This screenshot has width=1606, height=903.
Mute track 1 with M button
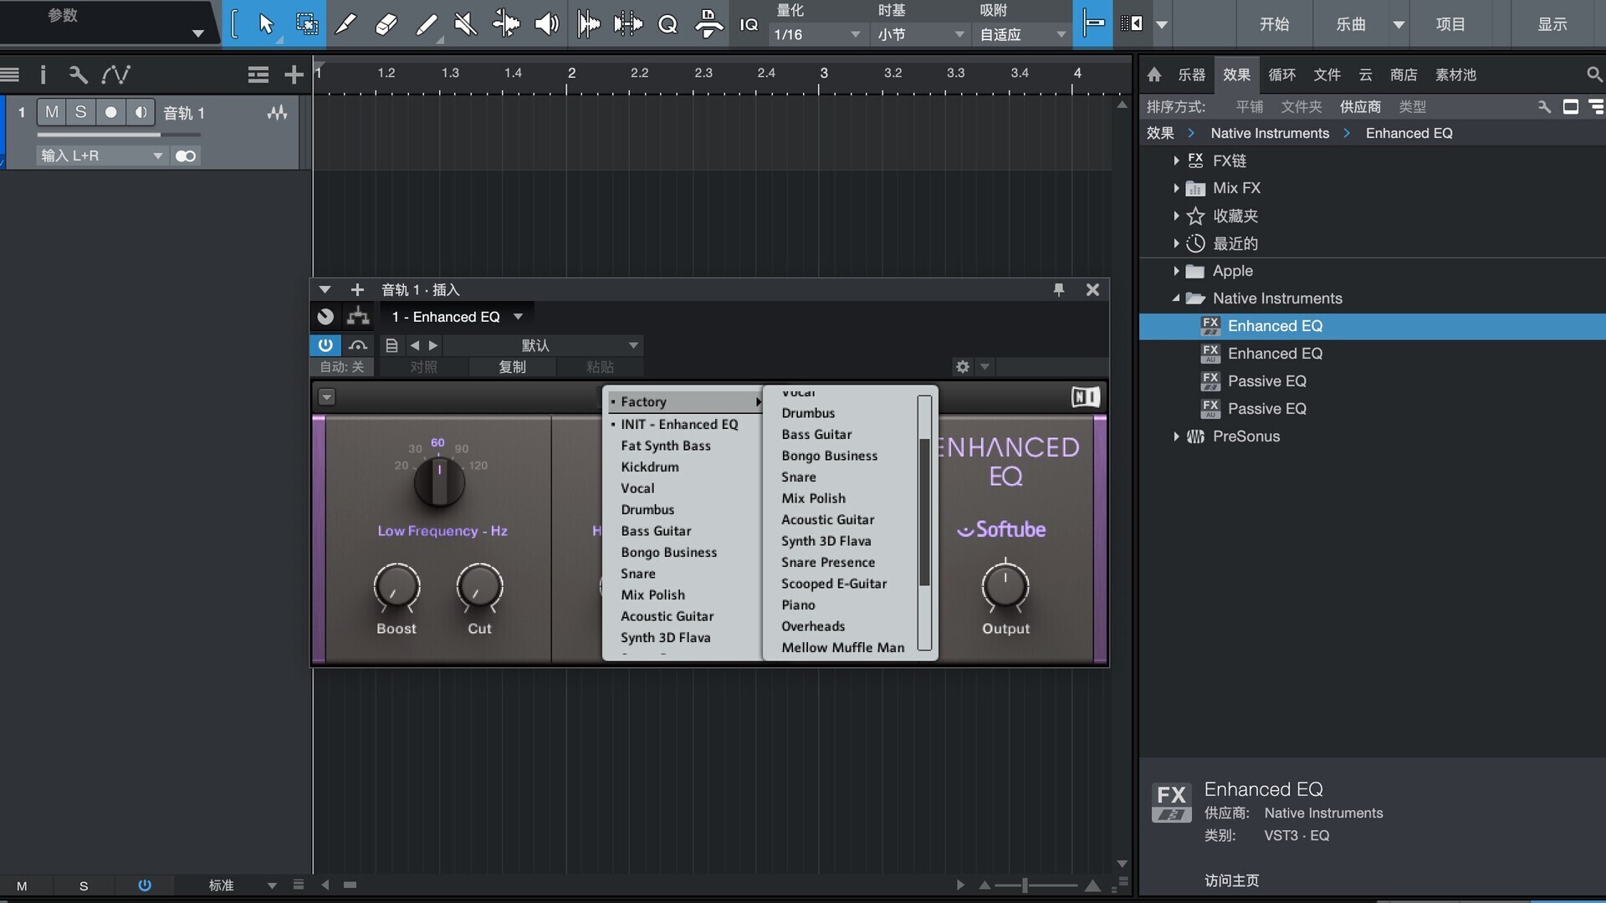(52, 112)
